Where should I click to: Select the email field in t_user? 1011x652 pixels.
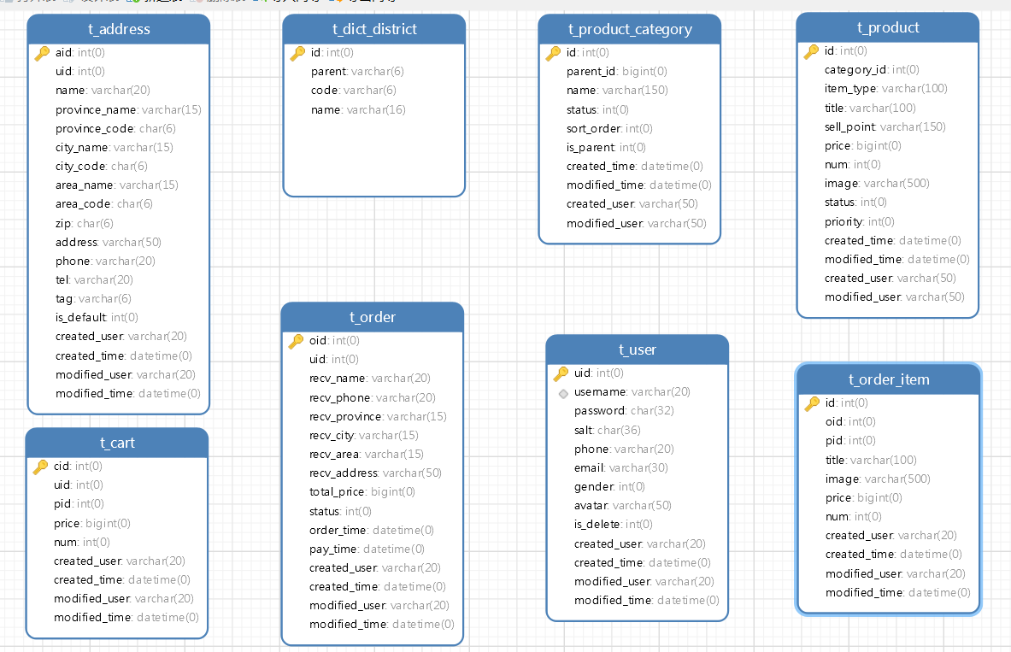click(x=621, y=467)
